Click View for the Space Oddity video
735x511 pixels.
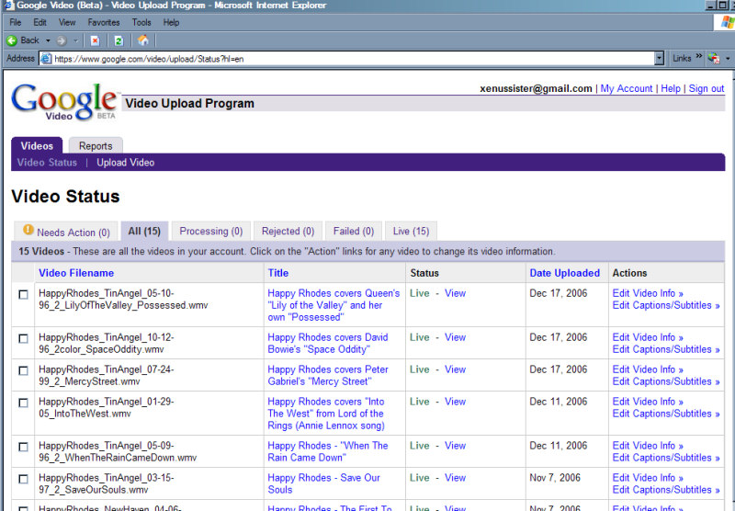click(455, 337)
